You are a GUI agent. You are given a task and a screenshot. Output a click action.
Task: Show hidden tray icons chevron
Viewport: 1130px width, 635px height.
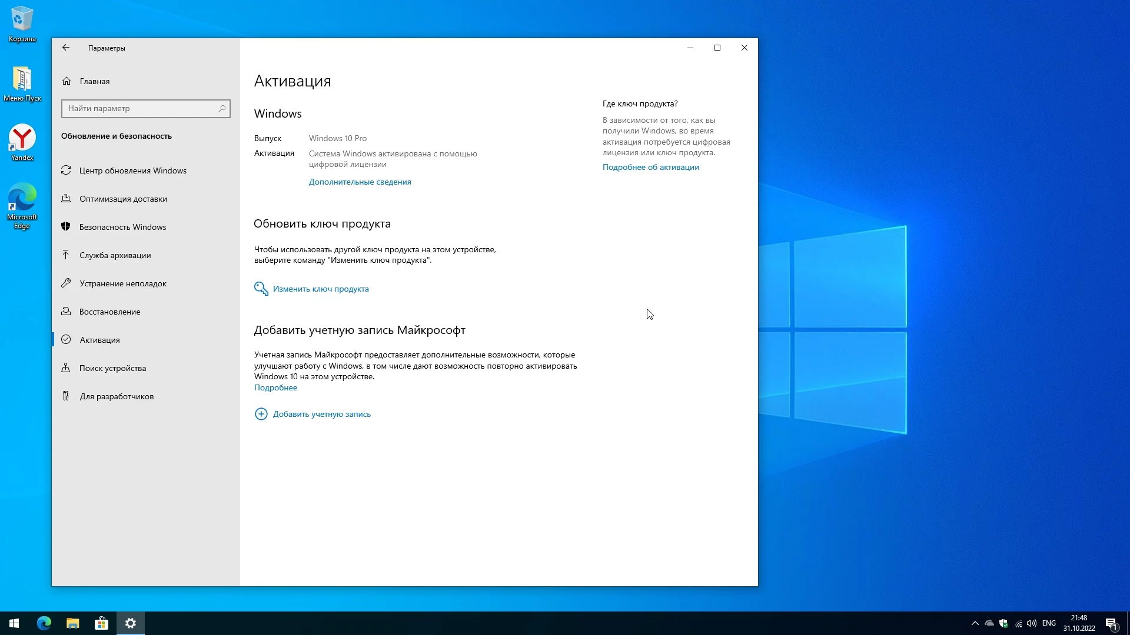coord(975,623)
